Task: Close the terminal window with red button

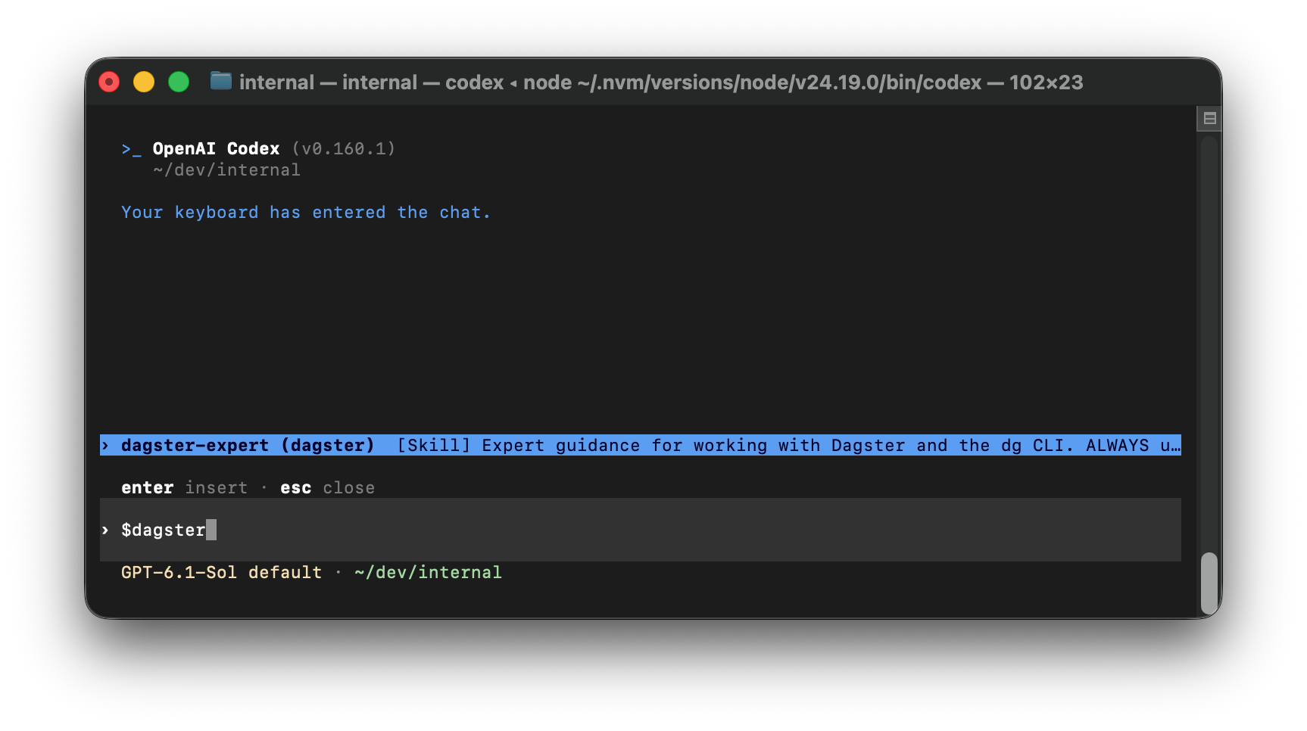Action: tap(109, 82)
